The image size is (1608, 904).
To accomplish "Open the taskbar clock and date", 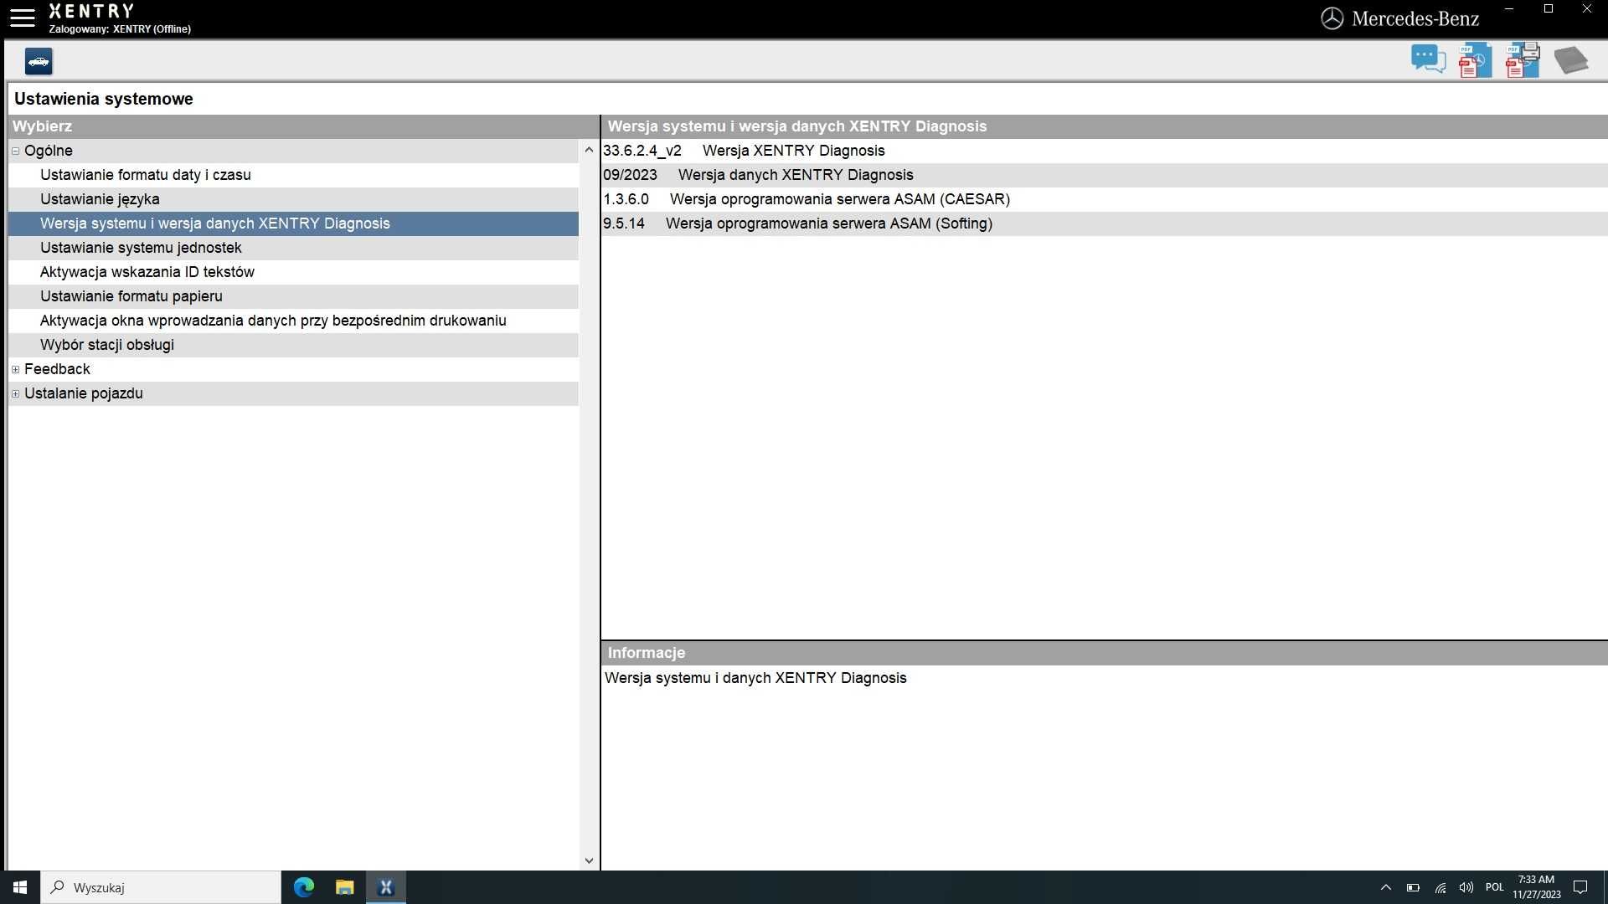I will 1536,887.
